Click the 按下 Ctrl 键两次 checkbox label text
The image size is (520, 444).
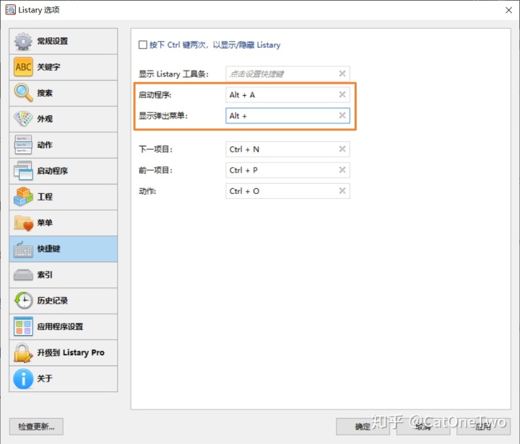pyautogui.click(x=215, y=45)
